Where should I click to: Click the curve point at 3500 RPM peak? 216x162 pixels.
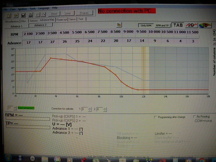51,58
